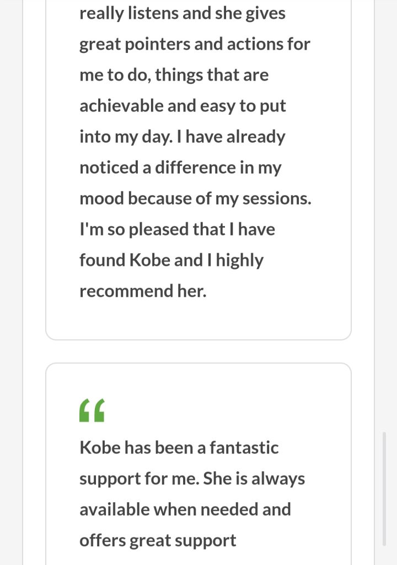
Task: Click the line 'found Kobe and I highly'
Action: coord(171,260)
